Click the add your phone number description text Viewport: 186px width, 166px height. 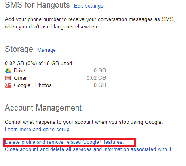90,23
